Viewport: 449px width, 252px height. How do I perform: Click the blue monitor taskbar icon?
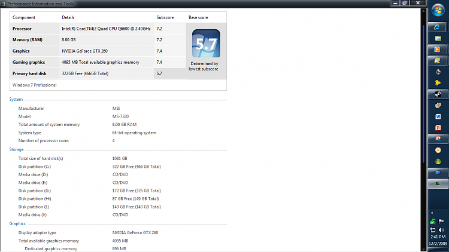point(438,173)
